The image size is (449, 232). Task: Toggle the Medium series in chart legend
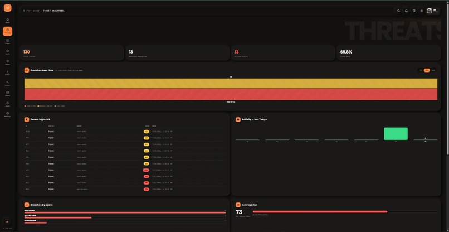[x=45, y=106]
